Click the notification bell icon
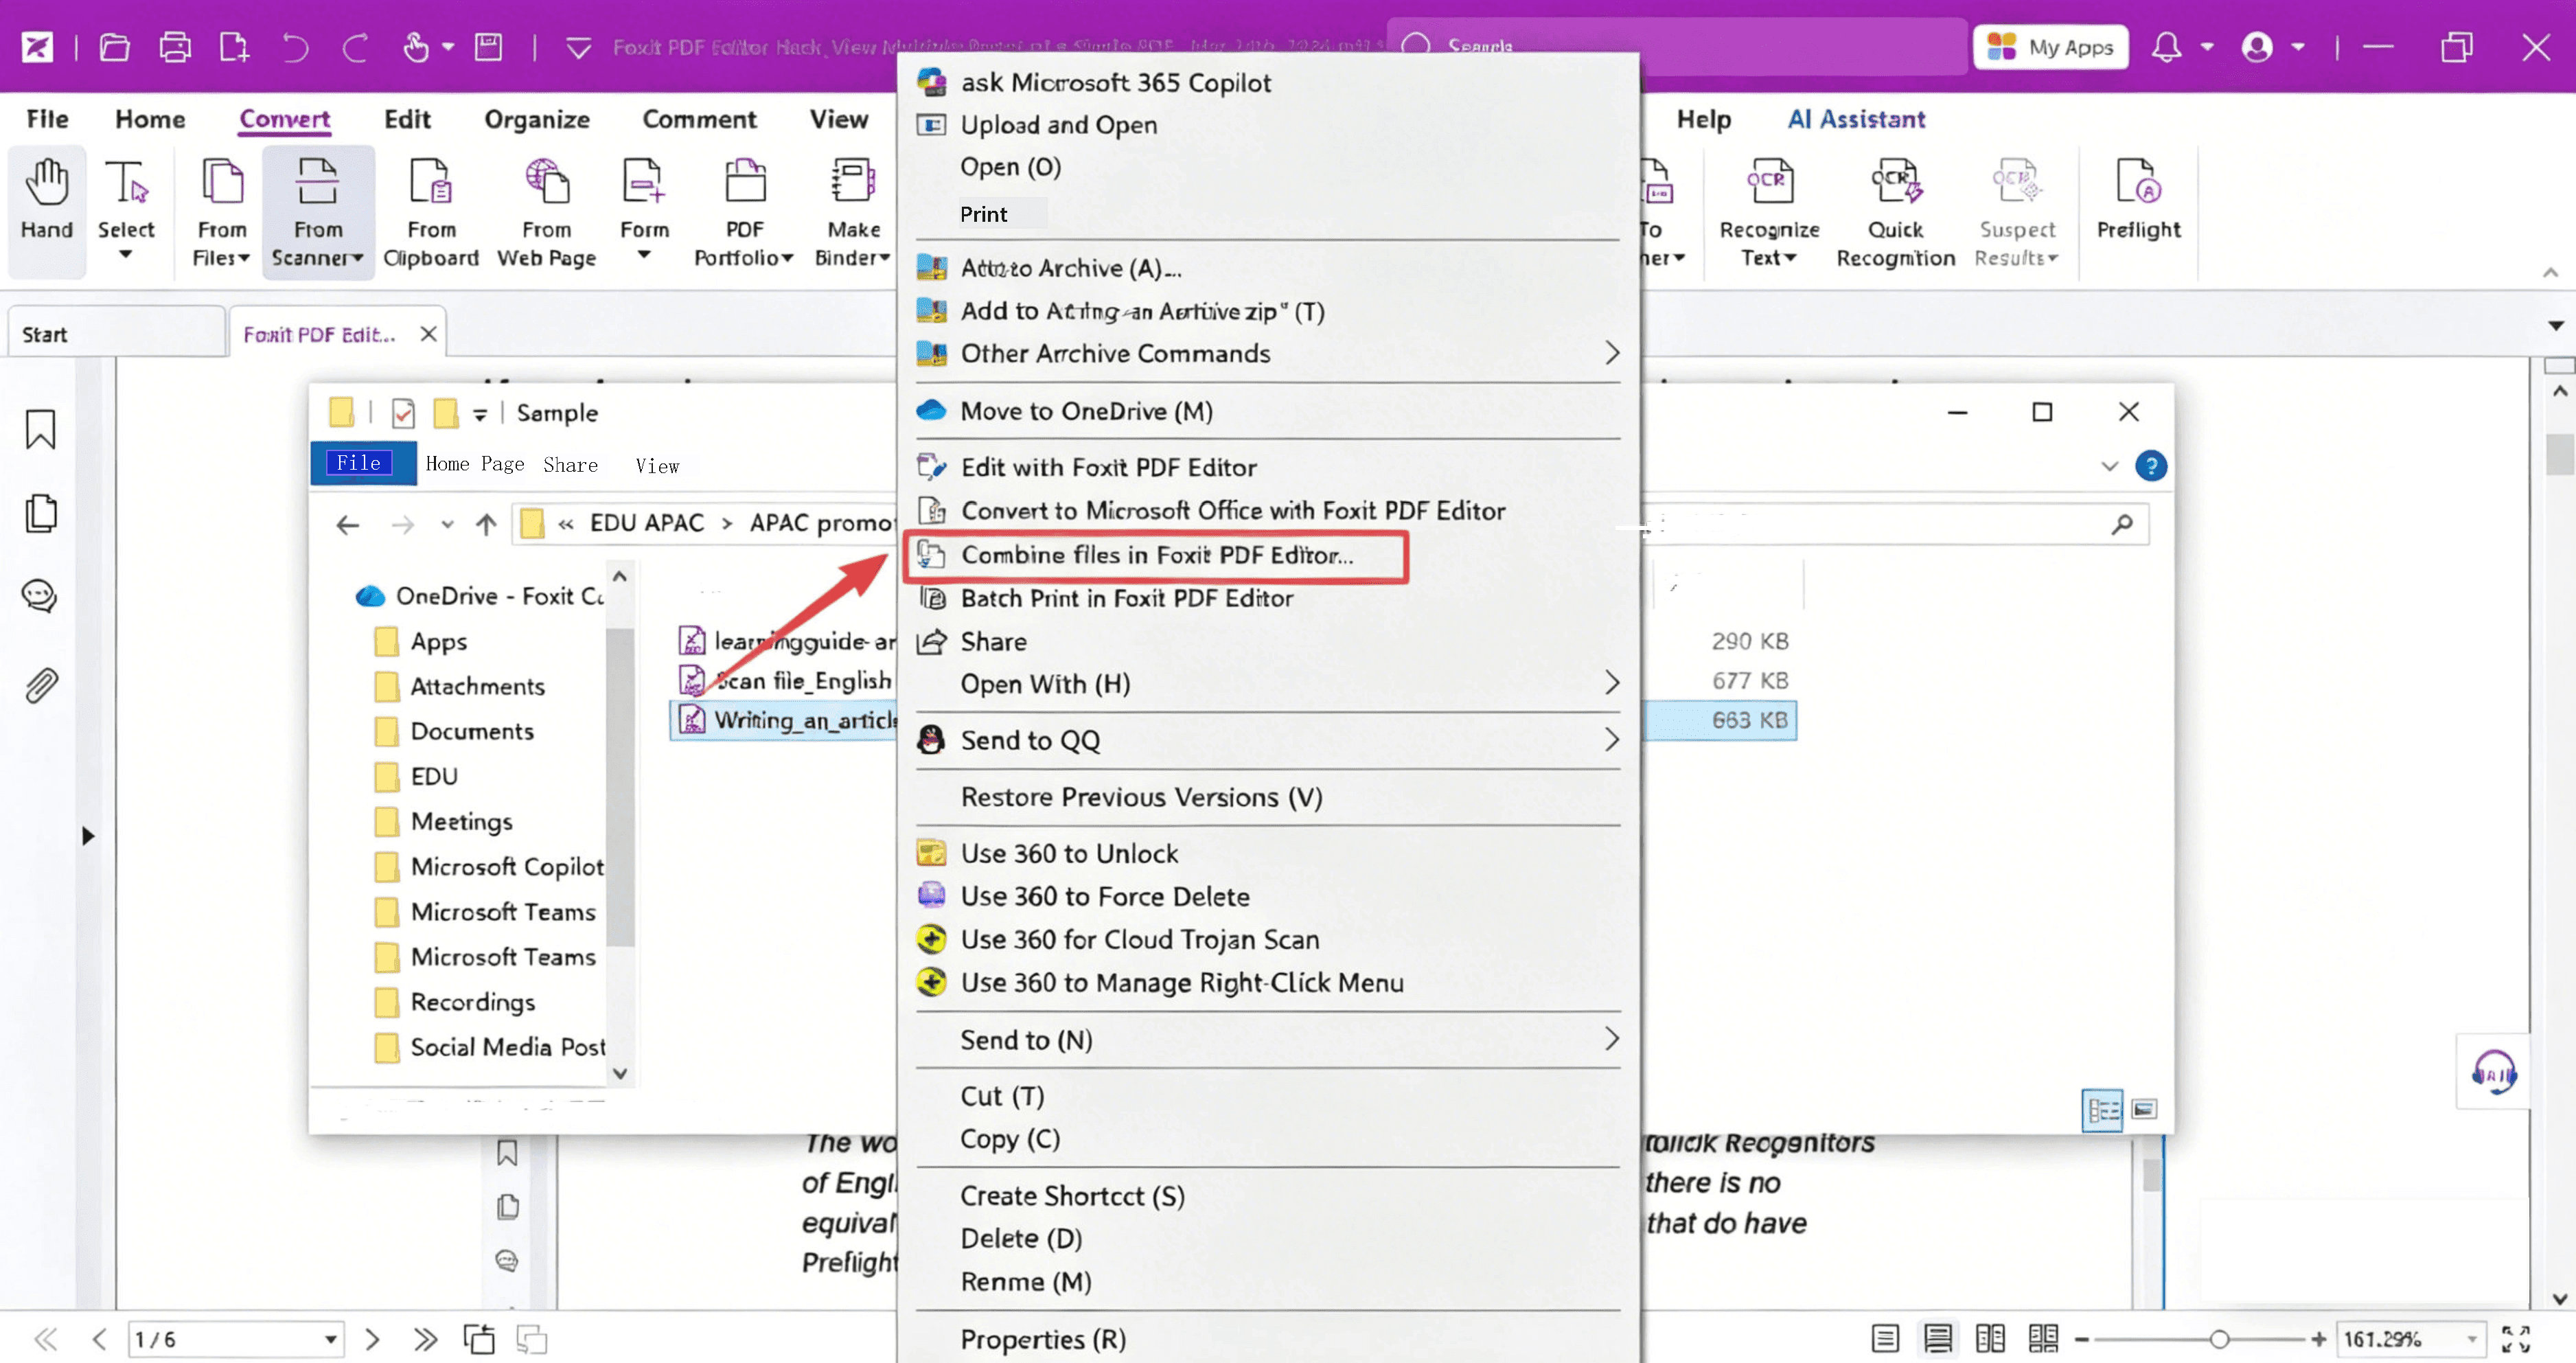 click(x=2166, y=47)
